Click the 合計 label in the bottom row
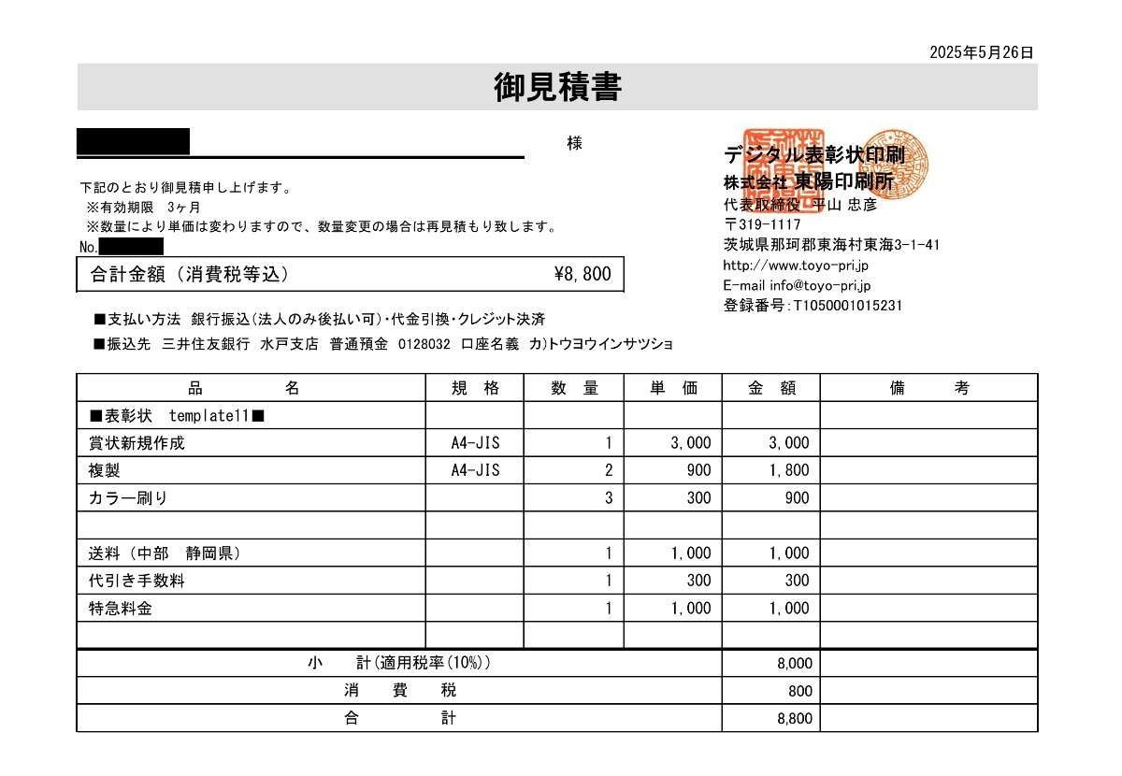Image resolution: width=1122 pixels, height=776 pixels. (x=400, y=718)
